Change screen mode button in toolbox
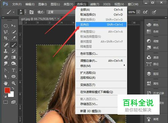Viewport: 168px width, 123px height. click(x=13, y=102)
